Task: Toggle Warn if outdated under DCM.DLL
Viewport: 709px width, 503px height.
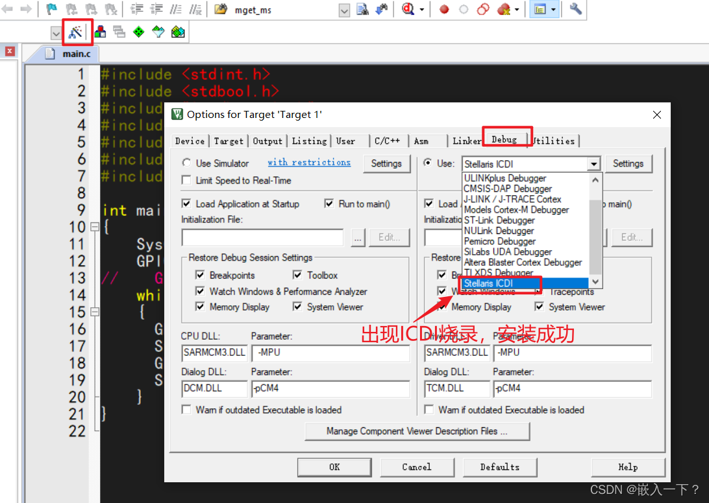Action: pos(186,410)
